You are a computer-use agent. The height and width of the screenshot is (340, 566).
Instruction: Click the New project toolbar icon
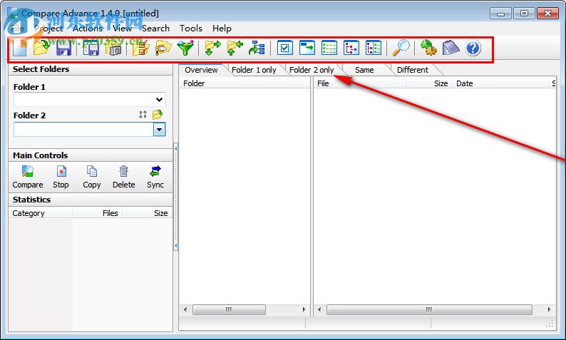20,48
